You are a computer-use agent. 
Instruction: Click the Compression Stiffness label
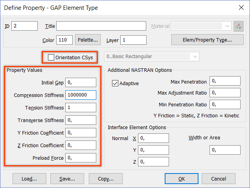point(39,95)
